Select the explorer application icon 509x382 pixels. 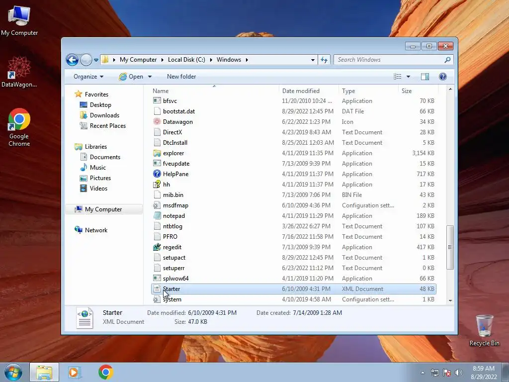click(157, 153)
